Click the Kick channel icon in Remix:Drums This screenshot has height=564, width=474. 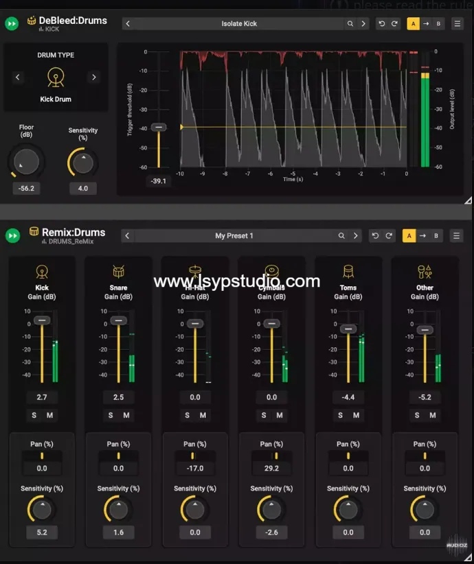(x=42, y=272)
